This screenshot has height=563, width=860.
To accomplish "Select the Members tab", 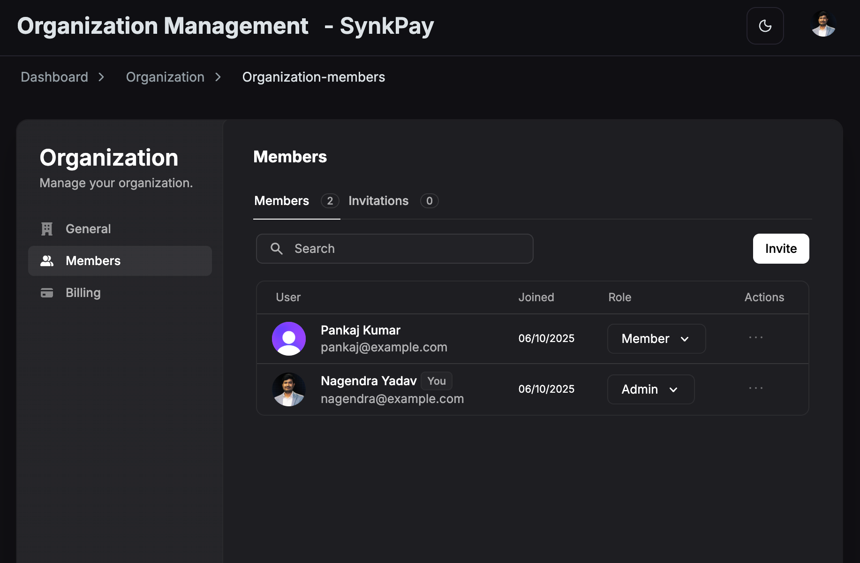I will pos(282,201).
